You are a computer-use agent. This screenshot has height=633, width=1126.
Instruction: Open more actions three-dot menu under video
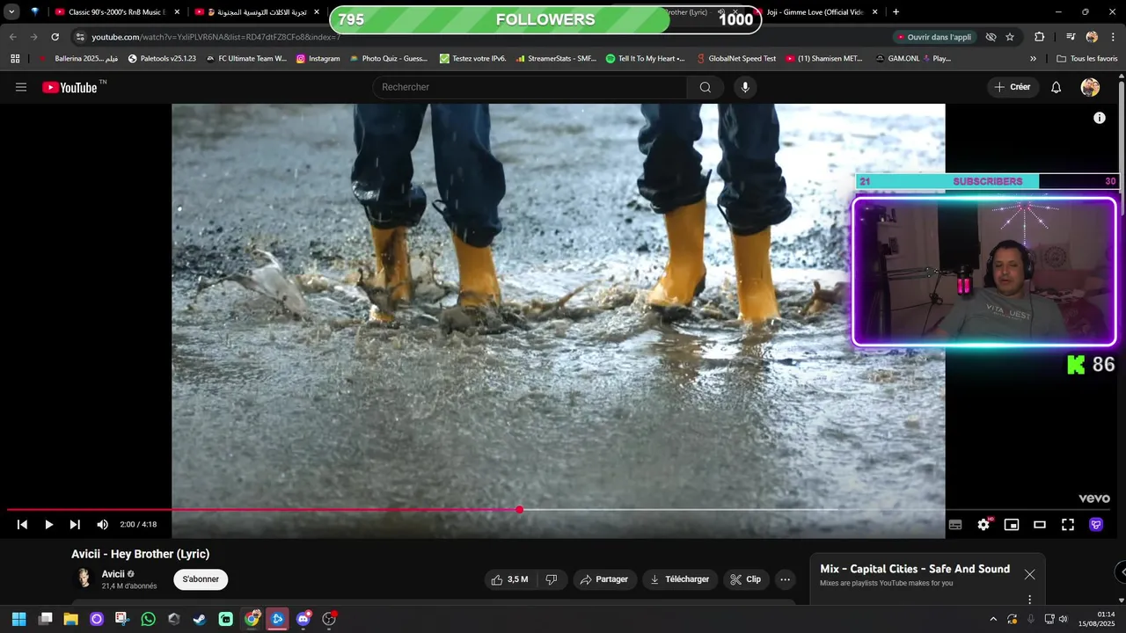coord(786,579)
